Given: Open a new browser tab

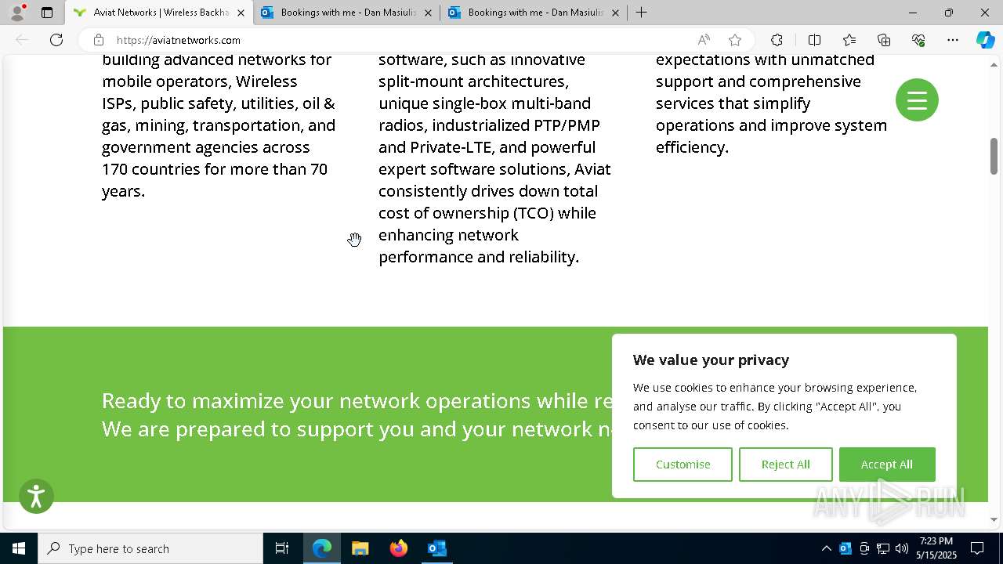Looking at the screenshot, I should 641,13.
